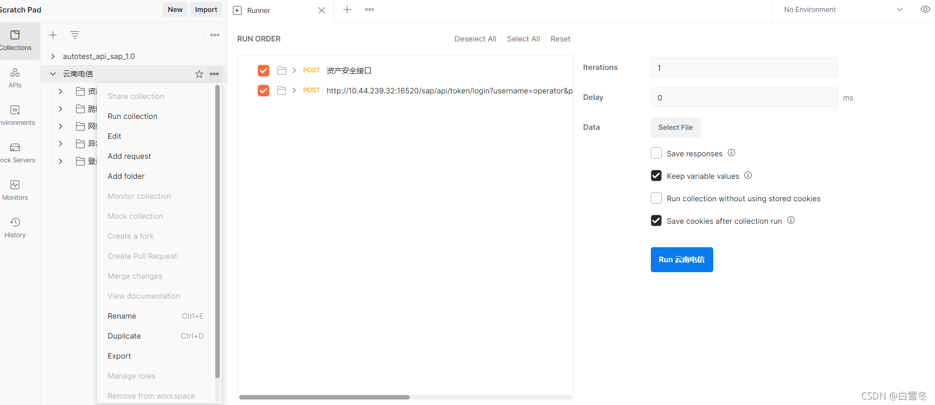This screenshot has height=405, width=935.
Task: Click the Delay input field
Action: 744,97
